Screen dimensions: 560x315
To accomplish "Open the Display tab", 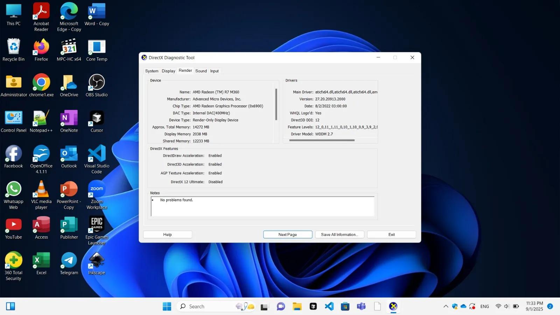I will click(x=168, y=71).
